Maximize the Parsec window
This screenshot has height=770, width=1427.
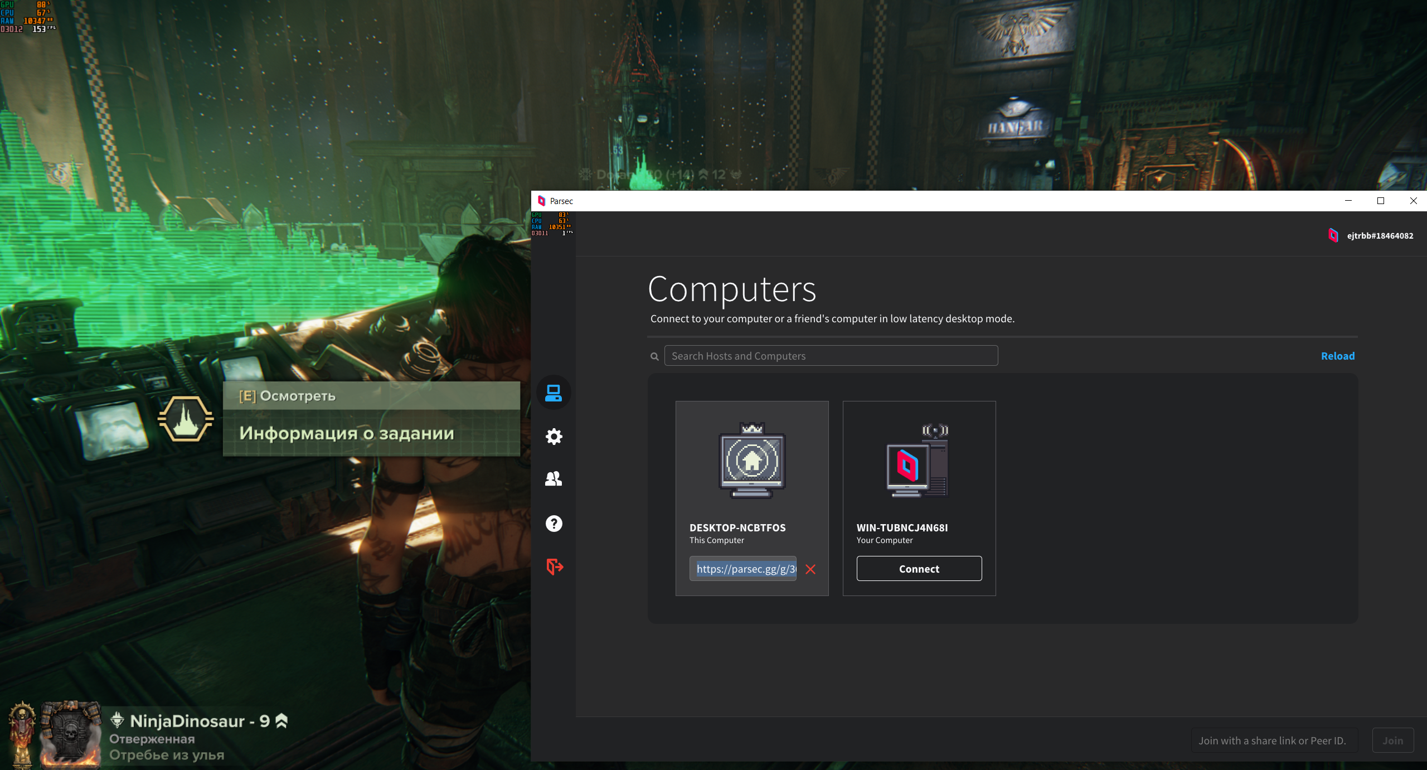[x=1381, y=201]
